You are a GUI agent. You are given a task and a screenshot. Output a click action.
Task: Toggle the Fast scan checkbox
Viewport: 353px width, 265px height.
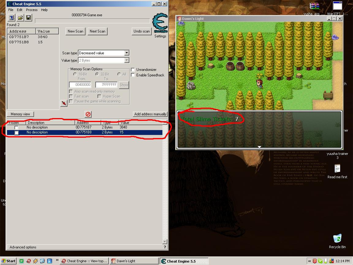tap(71, 96)
